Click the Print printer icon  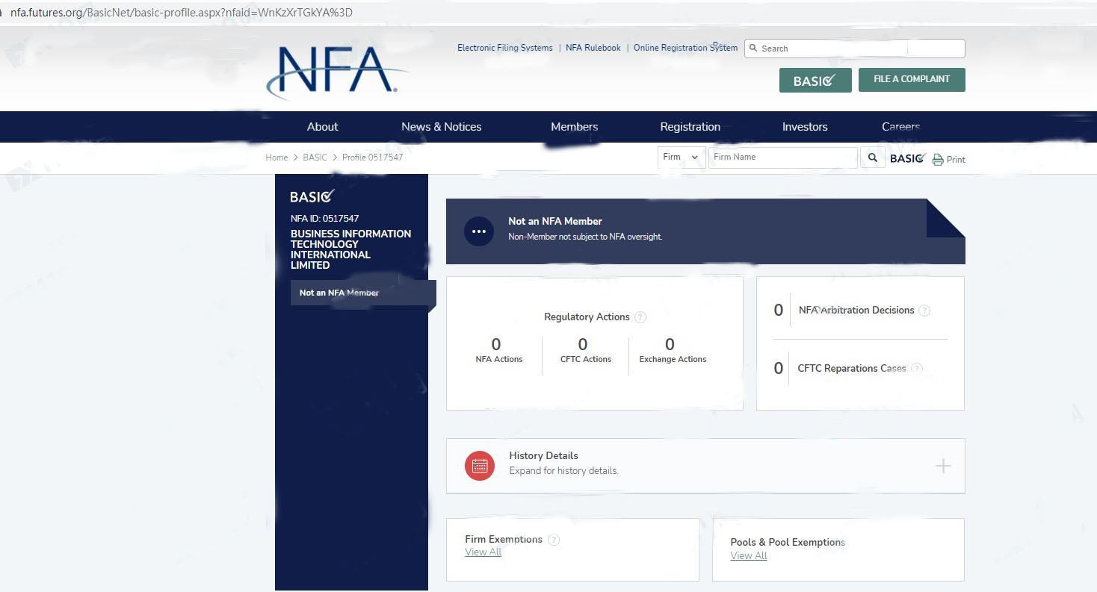click(x=938, y=159)
